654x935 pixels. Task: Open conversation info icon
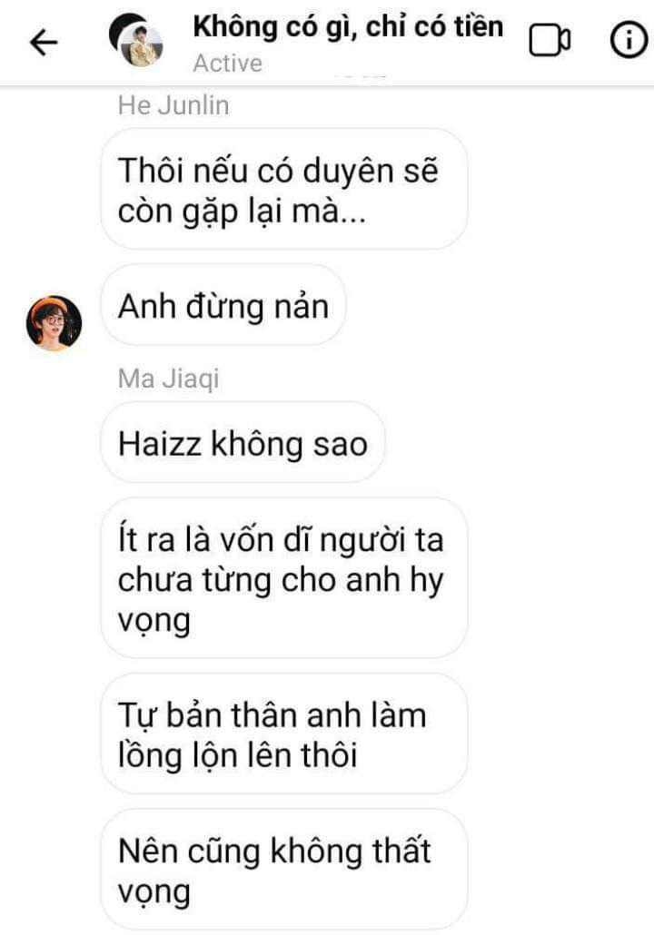pyautogui.click(x=629, y=41)
